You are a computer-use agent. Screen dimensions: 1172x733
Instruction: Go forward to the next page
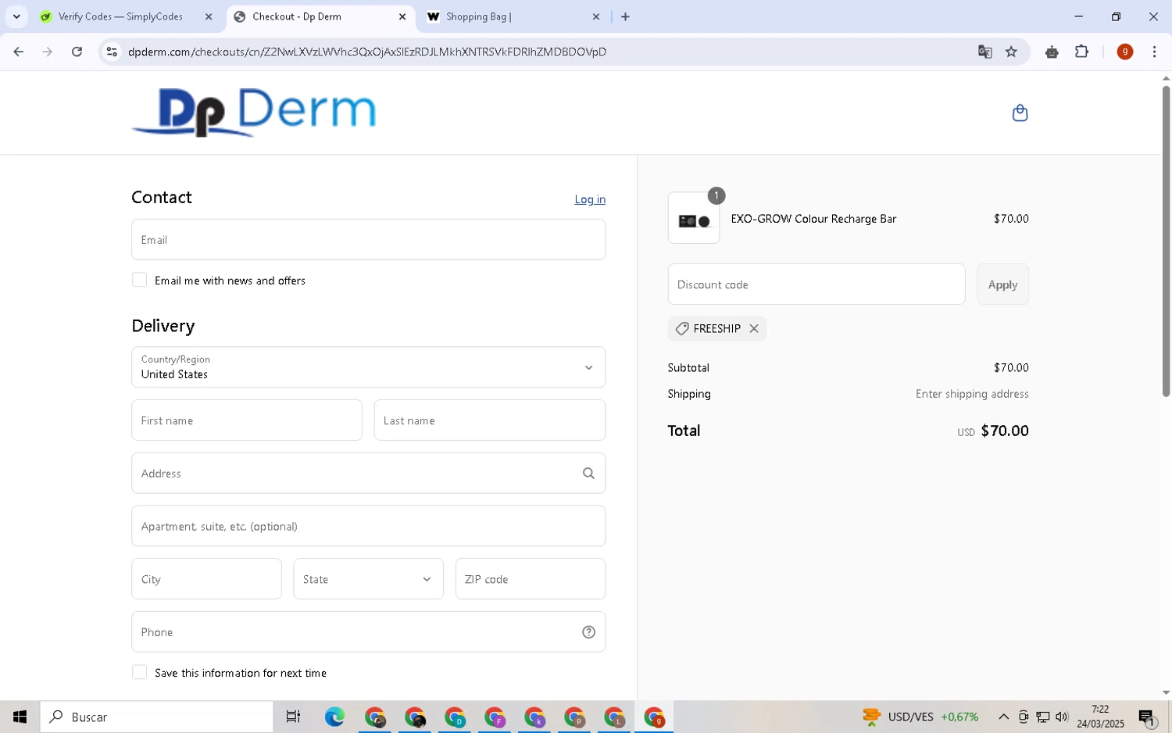point(48,52)
